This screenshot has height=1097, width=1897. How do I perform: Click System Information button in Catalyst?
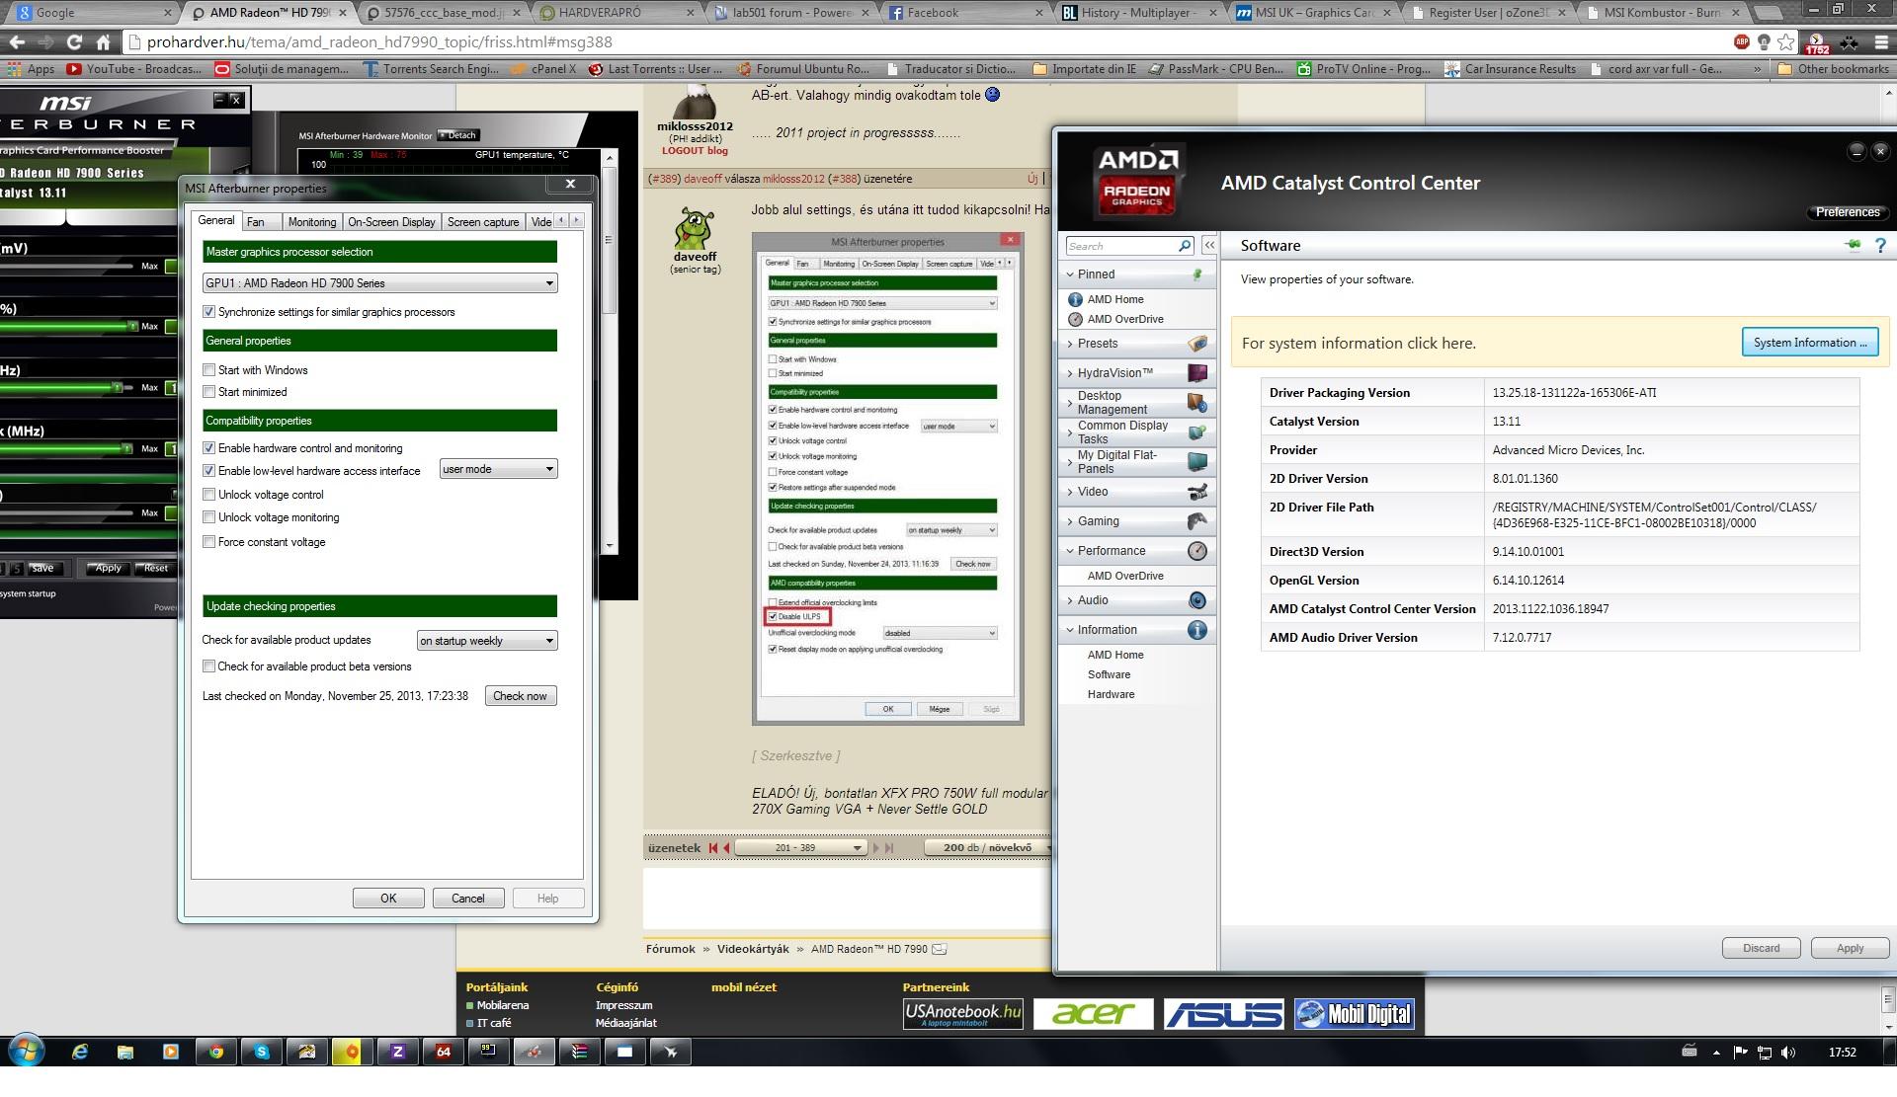tap(1810, 343)
